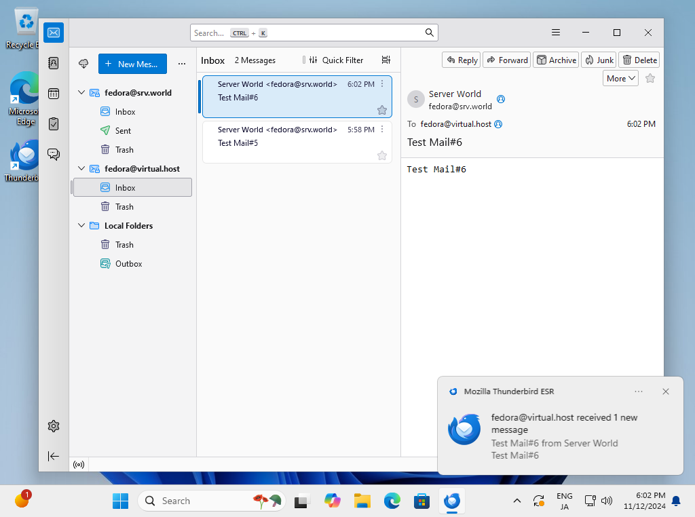Click Get Messages cloud icon
This screenshot has width=695, height=517.
pos(83,64)
